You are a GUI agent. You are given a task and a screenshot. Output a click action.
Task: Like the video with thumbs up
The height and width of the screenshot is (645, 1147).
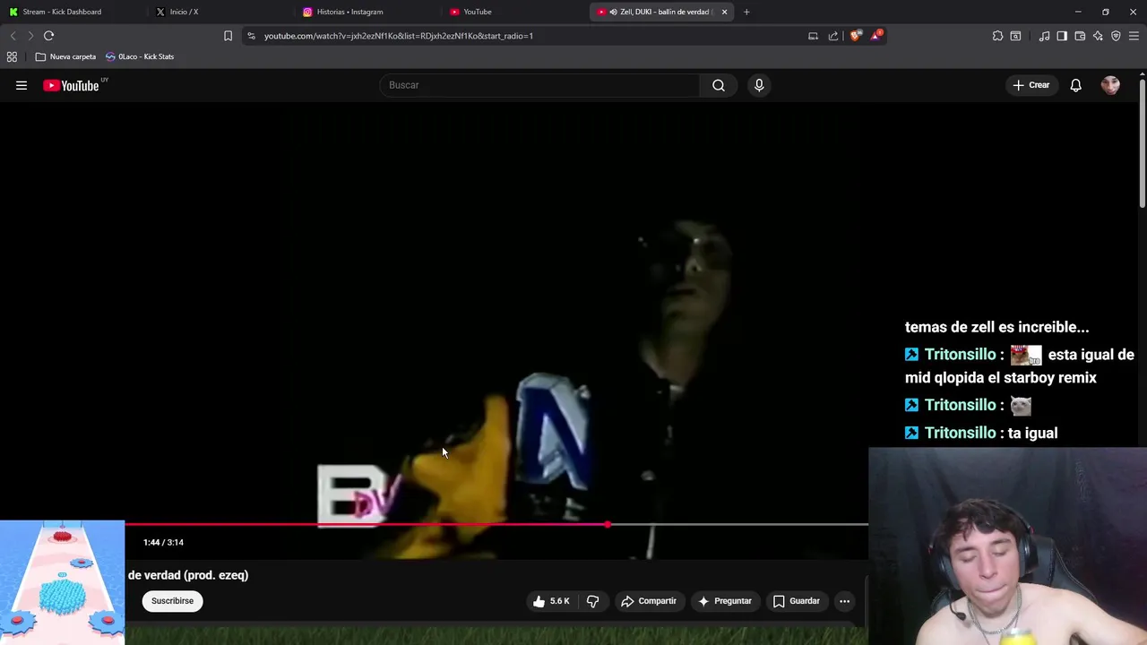point(552,601)
